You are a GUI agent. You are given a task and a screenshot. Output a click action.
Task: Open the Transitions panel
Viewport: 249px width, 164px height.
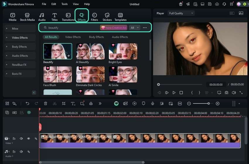pos(68,17)
